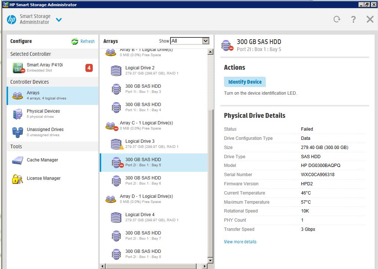Select Logical Drive 3 row text
Image resolution: width=378 pixels, height=269 pixels.
[x=140, y=141]
